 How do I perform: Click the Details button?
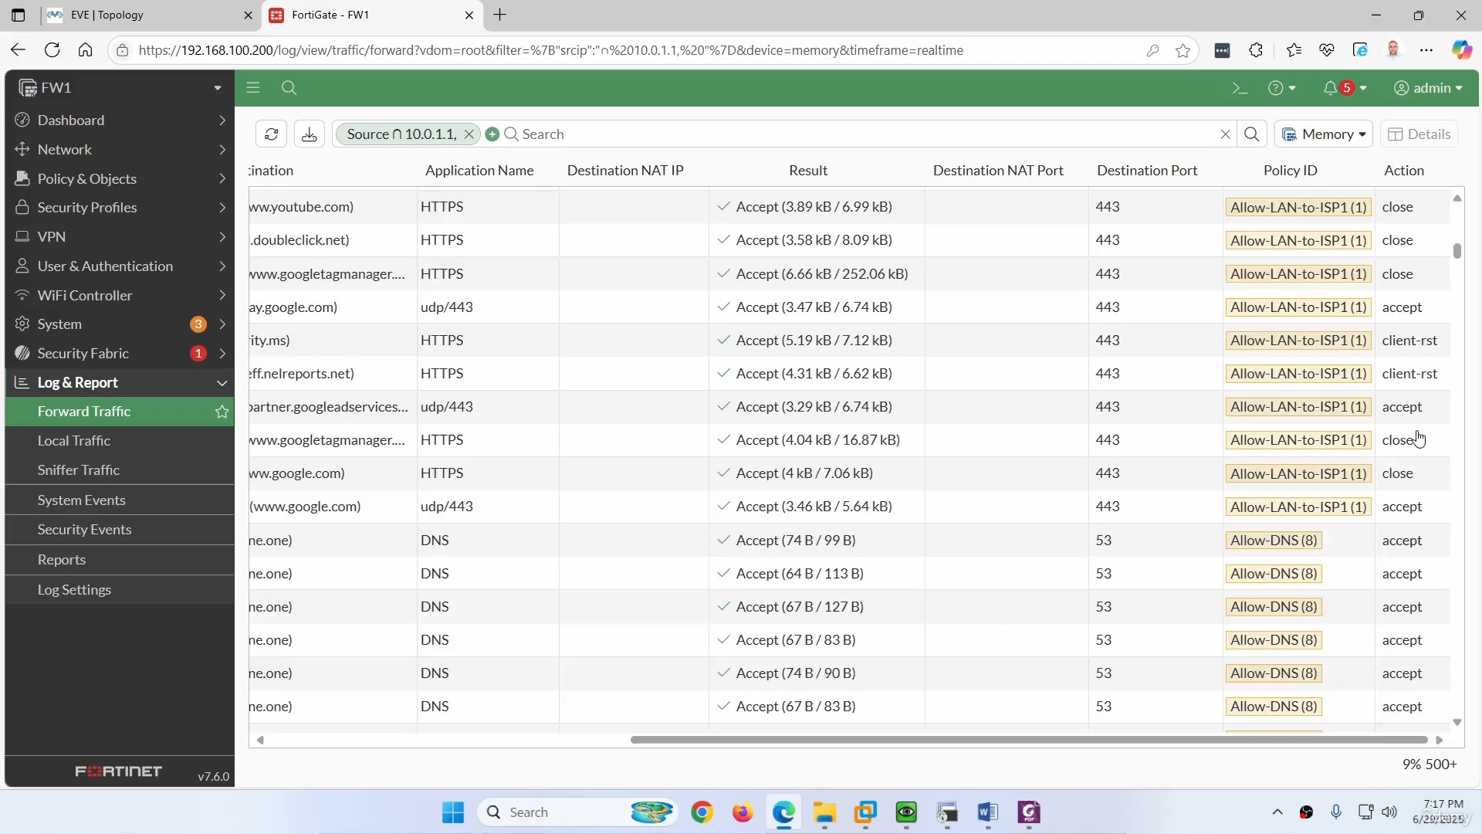point(1419,134)
